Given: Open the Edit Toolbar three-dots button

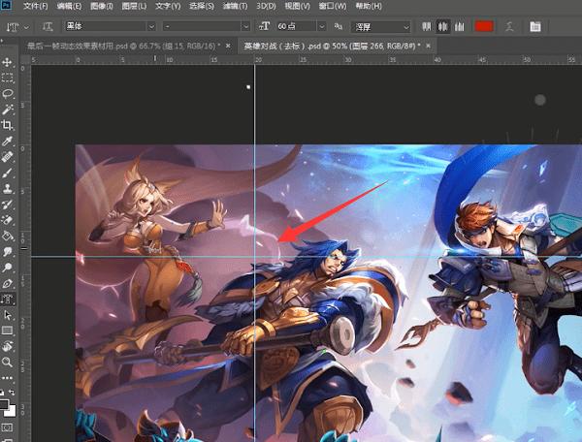Looking at the screenshot, I should click(x=7, y=378).
